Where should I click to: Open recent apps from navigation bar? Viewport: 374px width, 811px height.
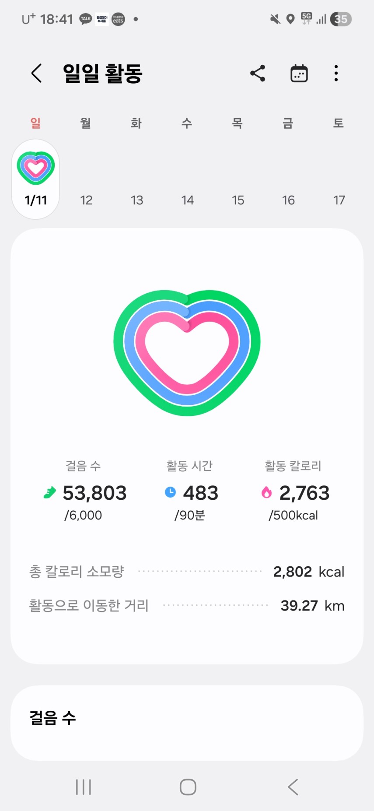pos(84,786)
